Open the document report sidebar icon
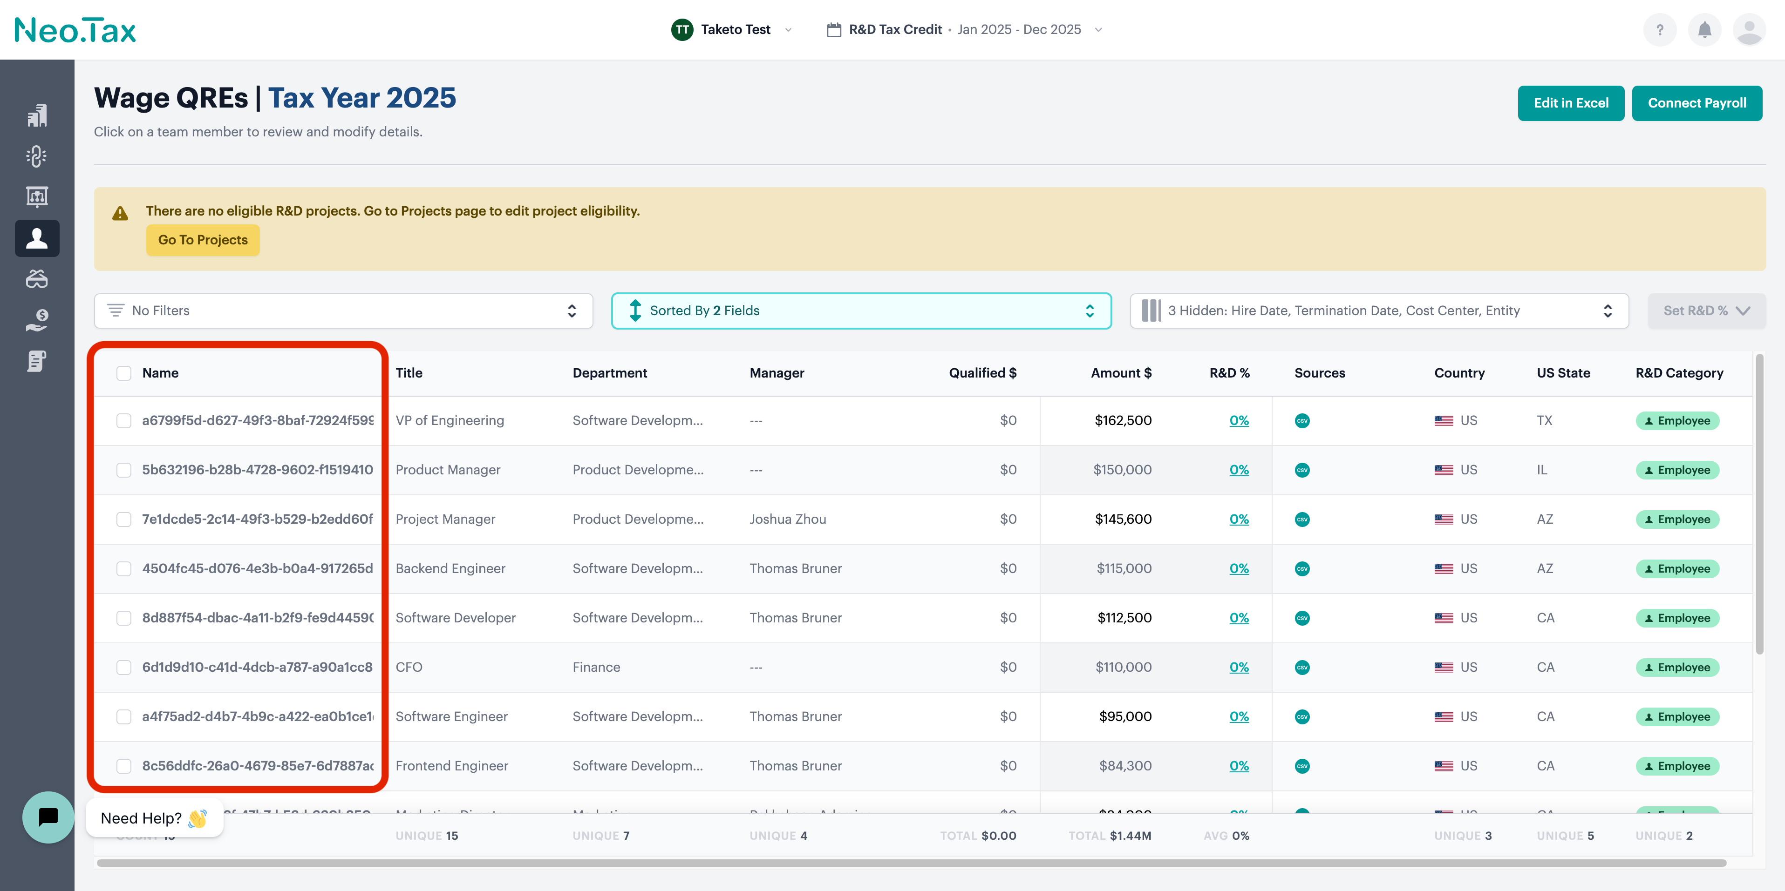This screenshot has width=1785, height=891. click(37, 361)
